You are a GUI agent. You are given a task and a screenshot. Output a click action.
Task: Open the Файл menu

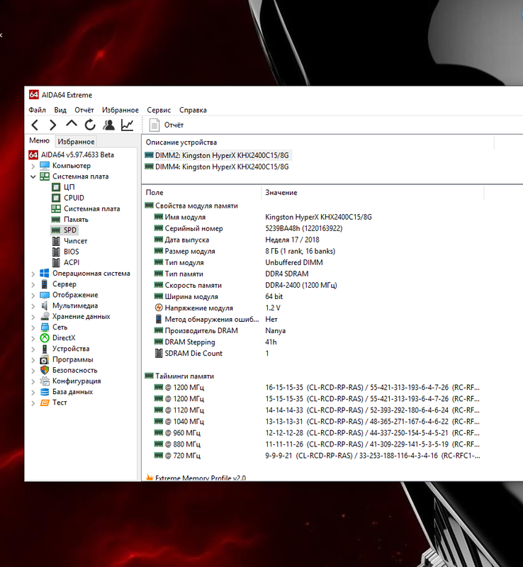point(38,110)
